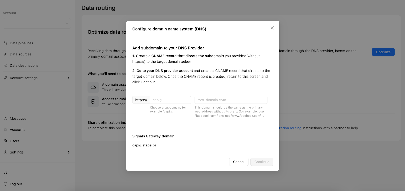Open the Data sources menu item
This screenshot has height=191, width=405.
(21, 54)
